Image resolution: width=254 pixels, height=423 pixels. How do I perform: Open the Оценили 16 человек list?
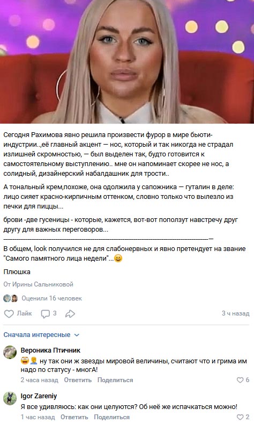click(x=51, y=298)
